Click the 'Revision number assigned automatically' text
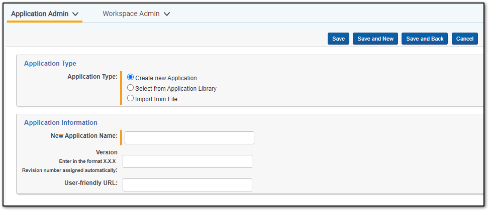Screen dimensions: 489x211 click(69, 170)
